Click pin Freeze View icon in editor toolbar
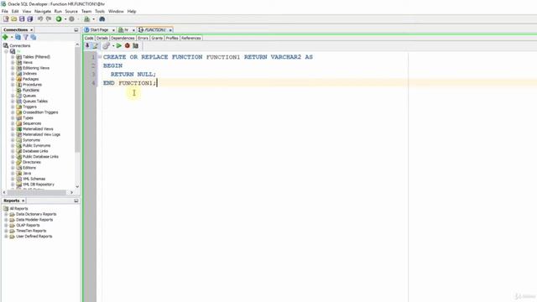 (x=87, y=45)
